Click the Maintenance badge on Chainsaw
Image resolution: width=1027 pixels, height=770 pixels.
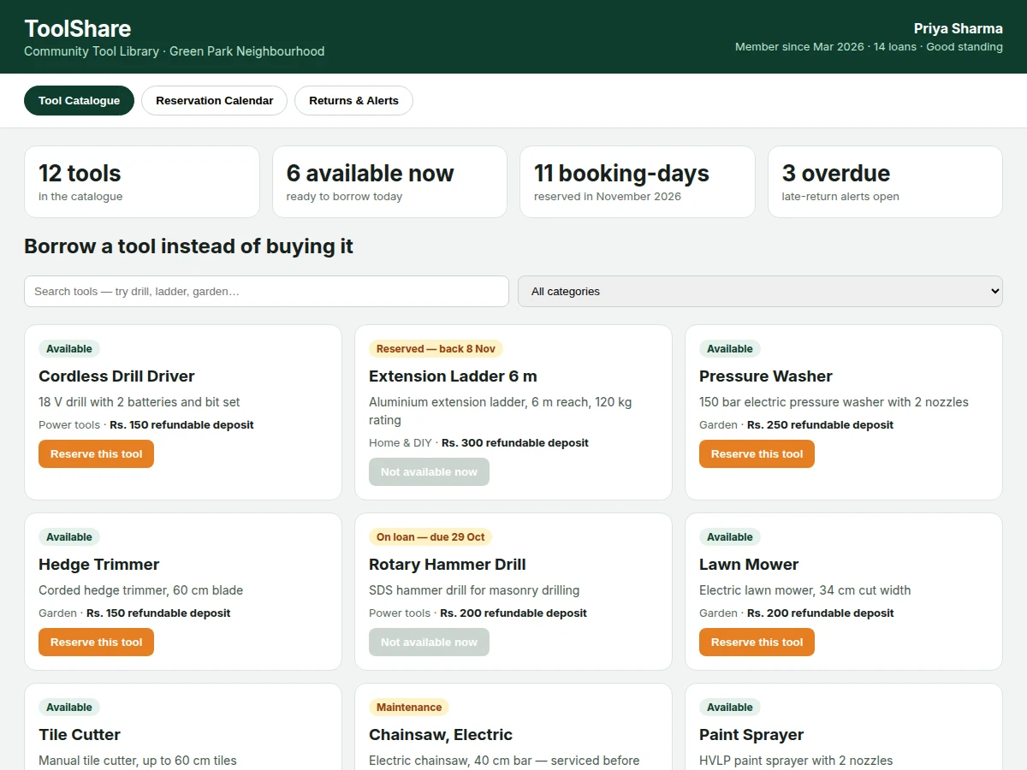point(409,707)
